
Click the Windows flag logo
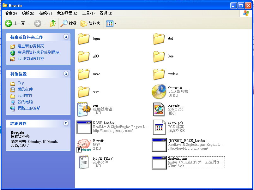(246, 13)
